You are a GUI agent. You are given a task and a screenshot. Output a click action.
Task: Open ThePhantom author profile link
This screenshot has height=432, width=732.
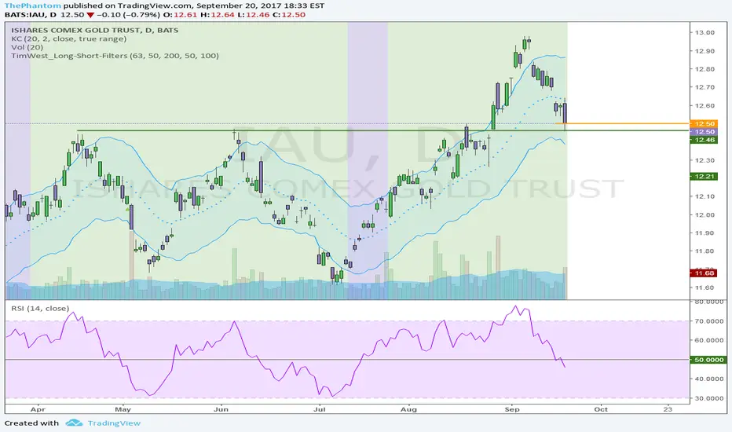click(x=32, y=5)
